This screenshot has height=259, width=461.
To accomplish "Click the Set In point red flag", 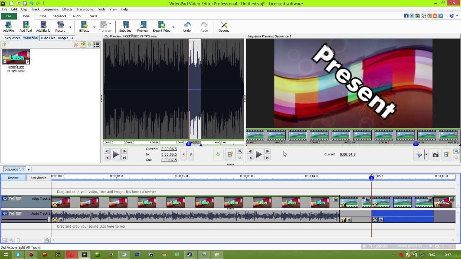I will (184, 154).
